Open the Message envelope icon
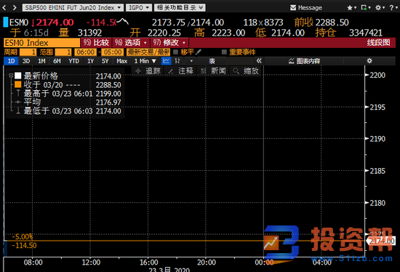Viewport: 400px width, 272px height. pos(293,8)
